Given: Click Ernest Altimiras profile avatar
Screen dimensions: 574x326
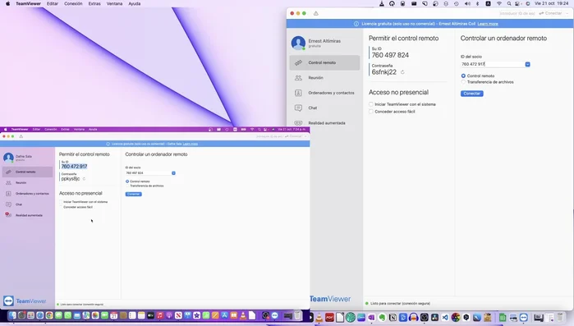Looking at the screenshot, I should [298, 43].
